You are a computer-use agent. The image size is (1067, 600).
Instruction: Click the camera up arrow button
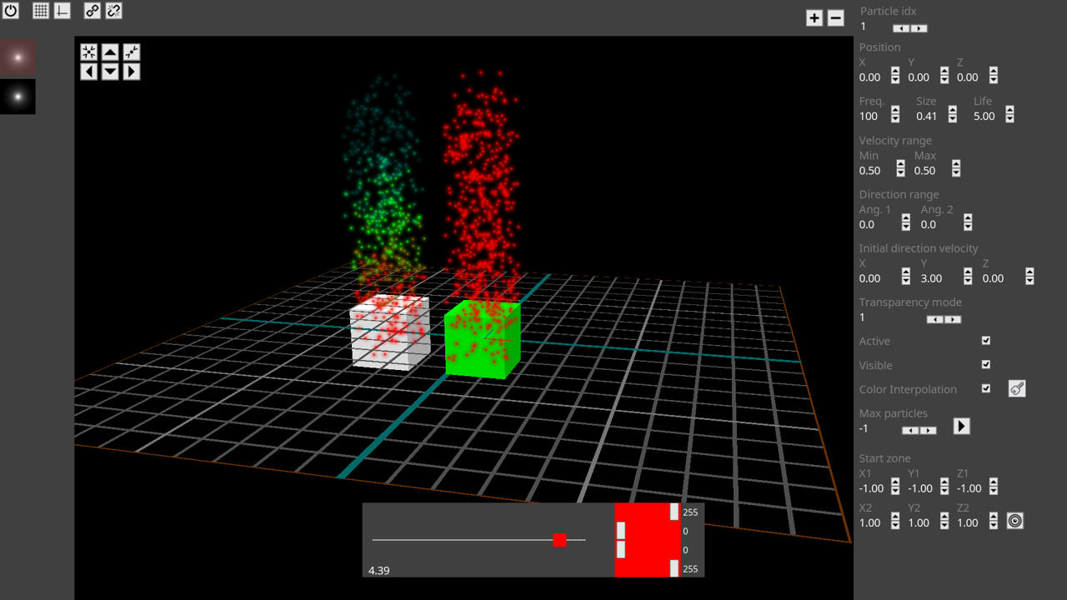click(x=110, y=52)
